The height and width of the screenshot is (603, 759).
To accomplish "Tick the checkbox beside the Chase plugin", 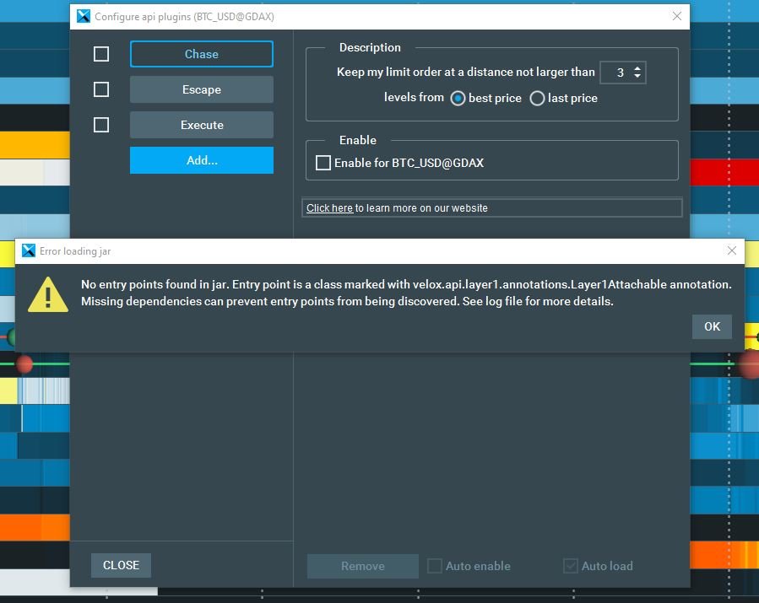I will 101,54.
